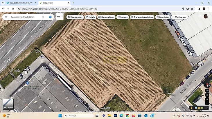Filter by Multibancos
Screen dimensions: 212x119
point(179,17)
